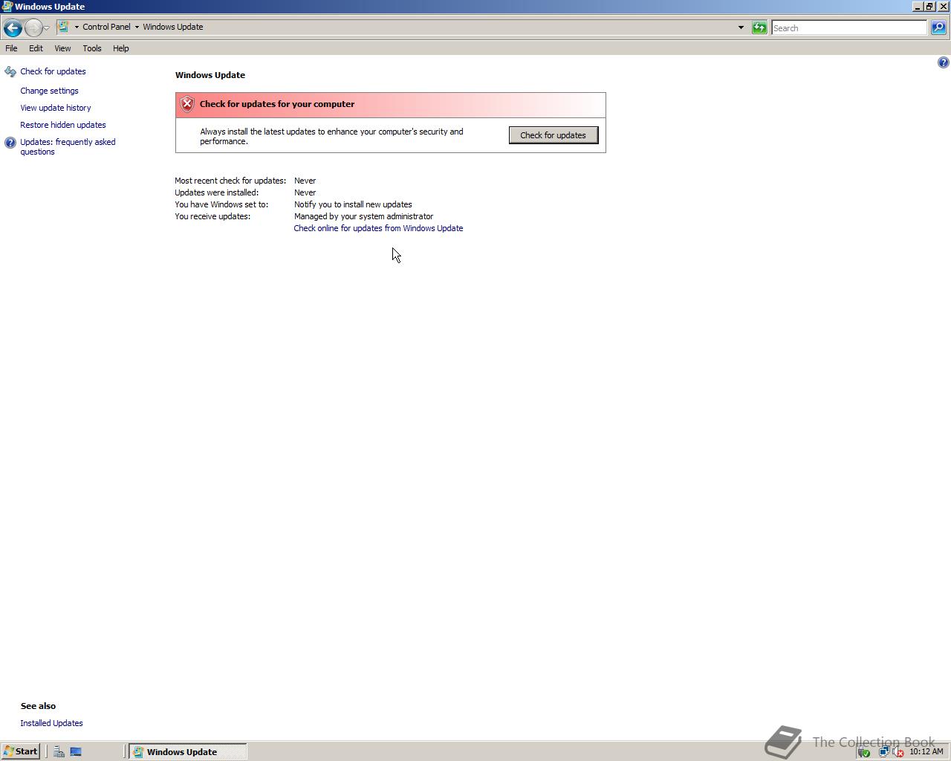Click the blue Help question mark icon
The image size is (951, 761).
coord(943,62)
